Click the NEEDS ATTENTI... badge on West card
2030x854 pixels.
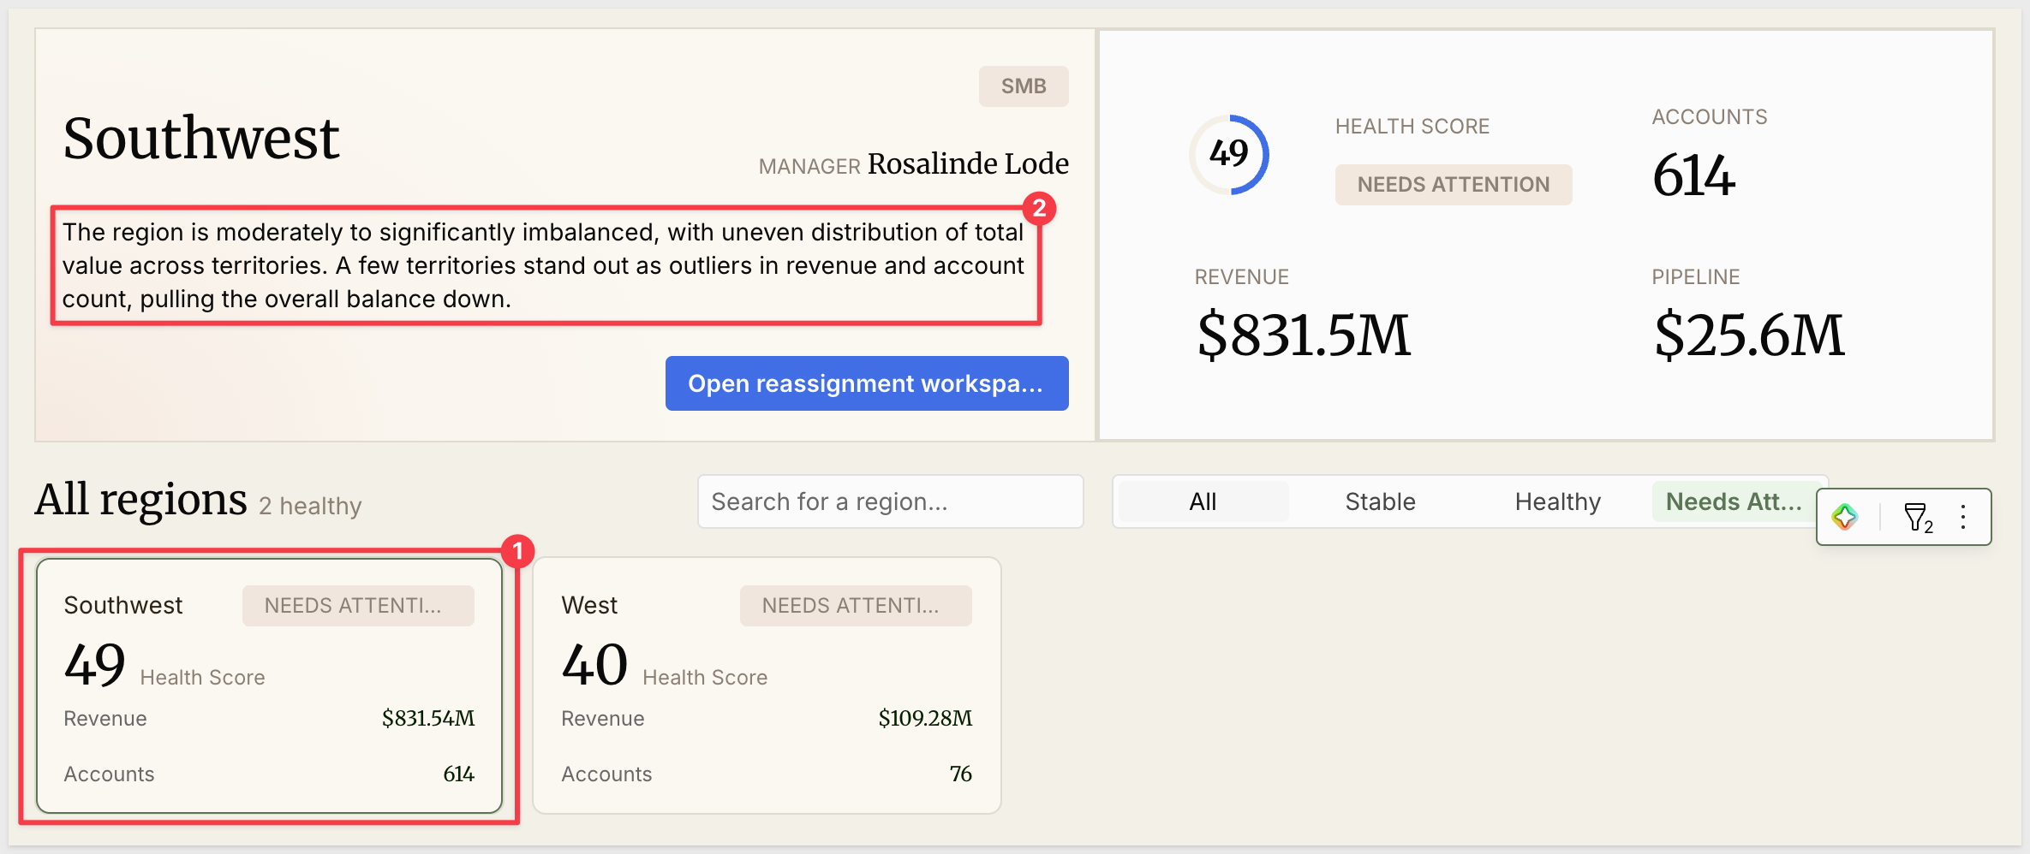click(x=856, y=606)
